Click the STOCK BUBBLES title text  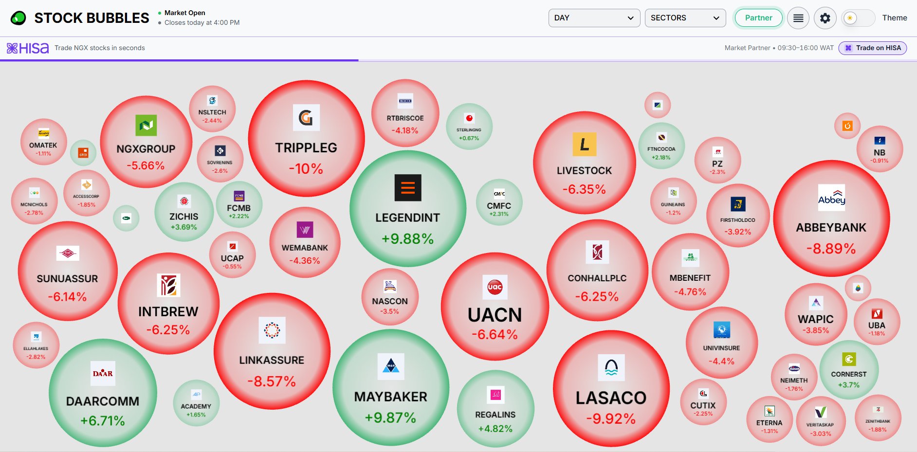[x=92, y=18]
